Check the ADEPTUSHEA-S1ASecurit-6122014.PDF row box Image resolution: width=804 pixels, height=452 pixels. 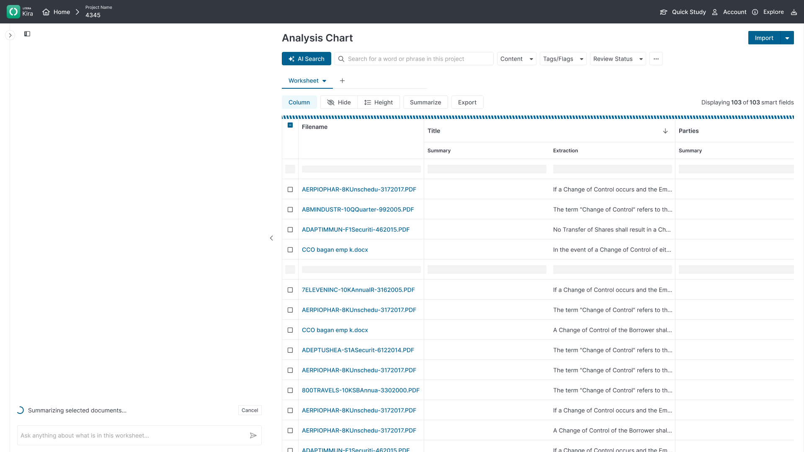pyautogui.click(x=290, y=350)
